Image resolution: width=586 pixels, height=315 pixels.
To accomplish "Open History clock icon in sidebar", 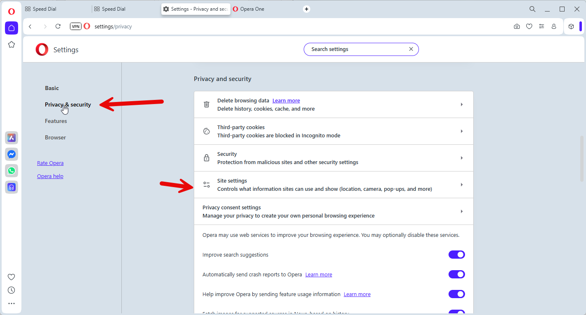I will [12, 290].
